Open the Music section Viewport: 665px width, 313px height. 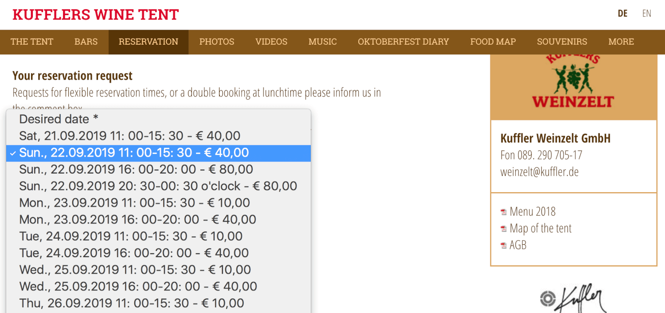(x=323, y=42)
